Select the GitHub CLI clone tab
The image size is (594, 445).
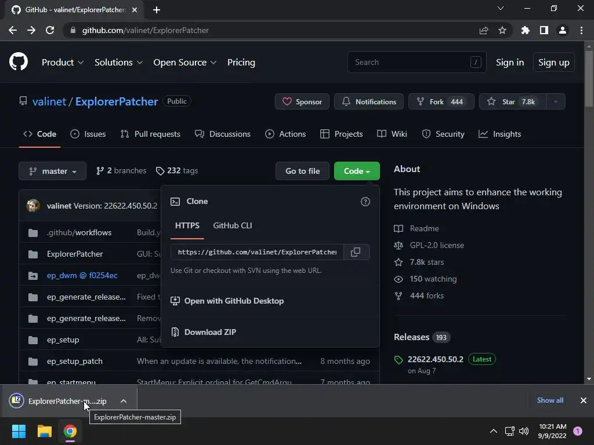(x=233, y=225)
